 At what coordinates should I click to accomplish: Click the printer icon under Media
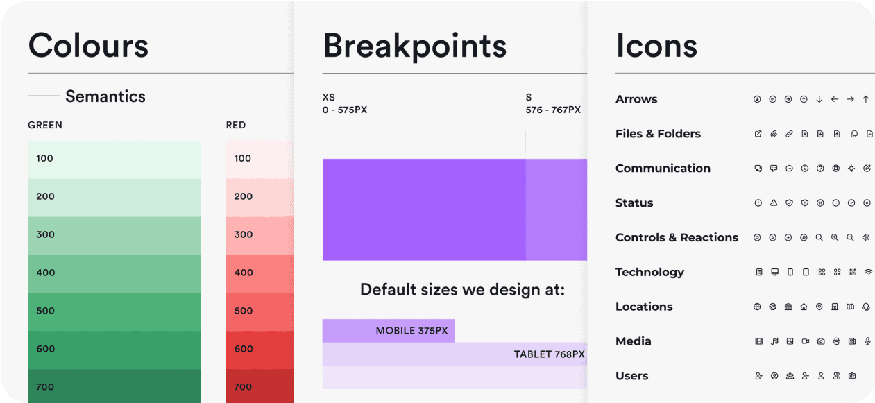[x=835, y=341]
